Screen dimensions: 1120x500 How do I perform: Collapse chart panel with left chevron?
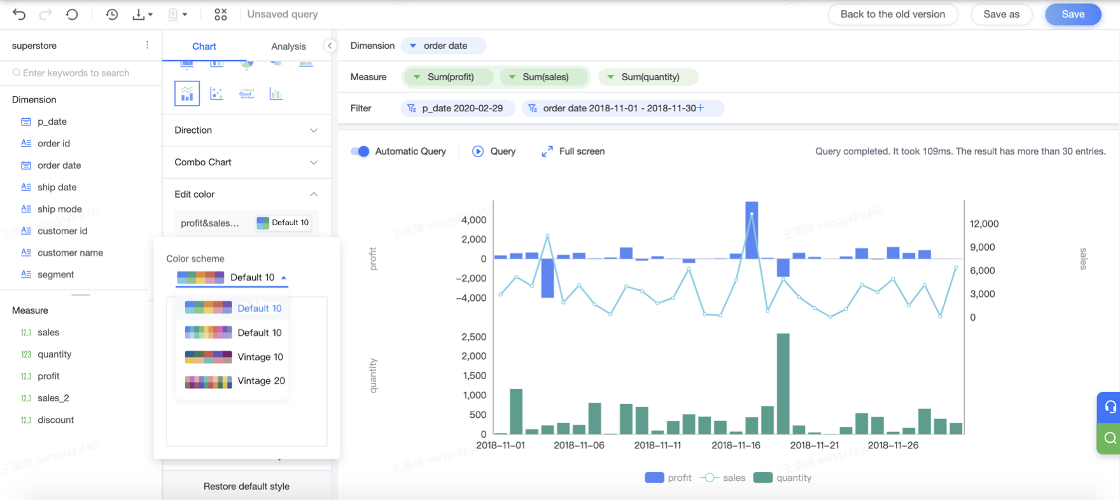(x=330, y=46)
